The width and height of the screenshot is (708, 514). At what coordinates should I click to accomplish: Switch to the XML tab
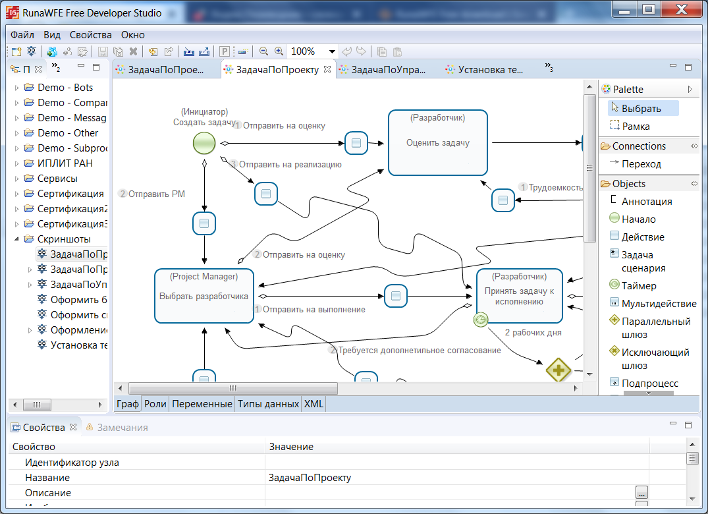[313, 404]
